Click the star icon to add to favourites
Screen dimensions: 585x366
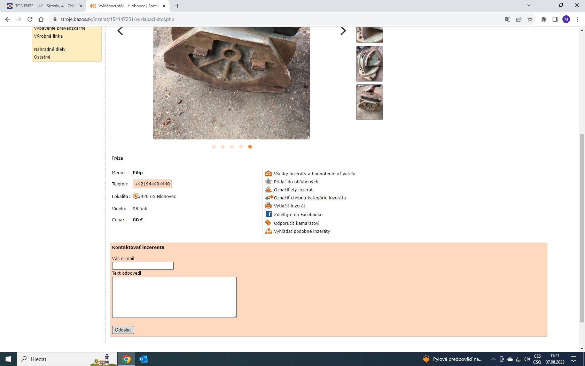coord(268,182)
